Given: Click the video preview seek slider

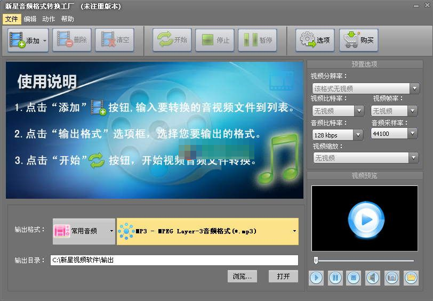Looking at the screenshot, I should point(365,261).
